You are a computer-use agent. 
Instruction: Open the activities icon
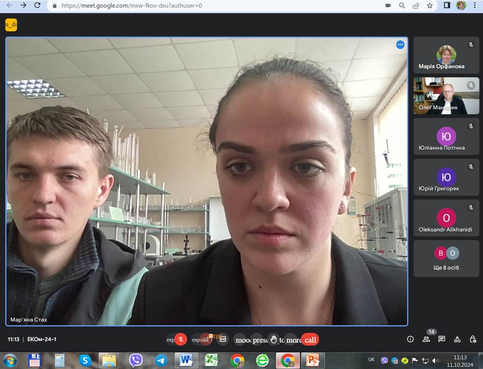457,339
